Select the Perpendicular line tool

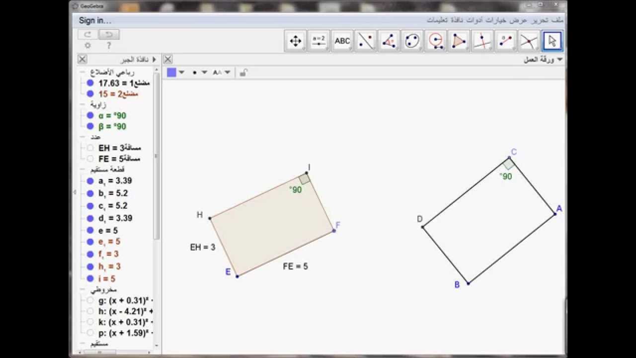[482, 41]
